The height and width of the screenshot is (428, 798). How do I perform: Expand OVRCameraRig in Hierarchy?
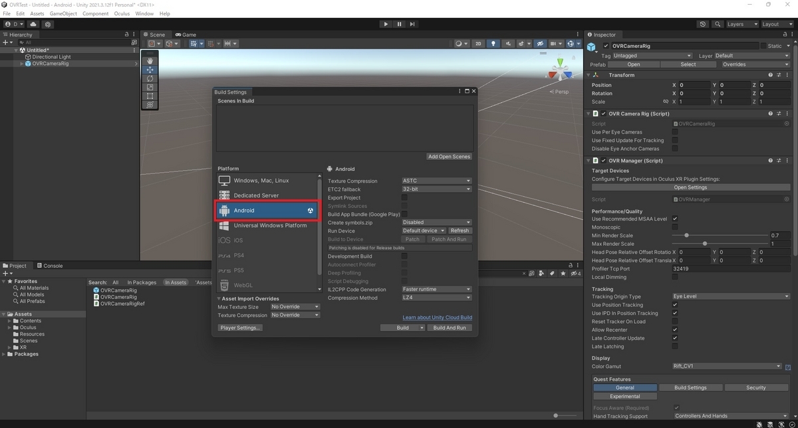tap(21, 64)
